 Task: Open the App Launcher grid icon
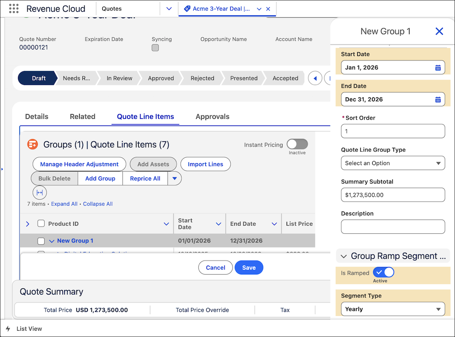14,9
